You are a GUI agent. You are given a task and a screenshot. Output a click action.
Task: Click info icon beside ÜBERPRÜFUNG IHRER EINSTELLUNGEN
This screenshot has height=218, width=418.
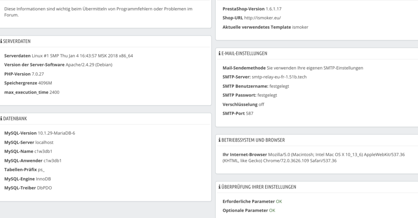click(x=219, y=187)
